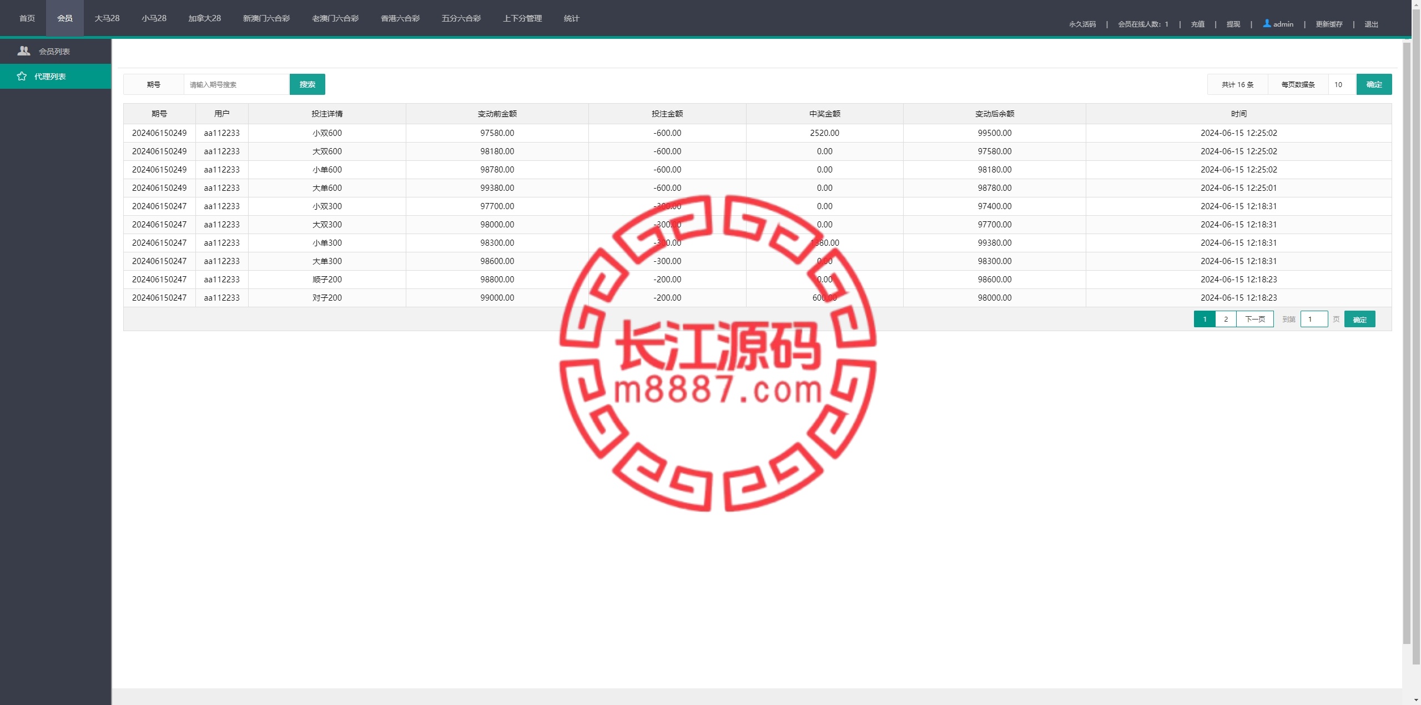This screenshot has height=705, width=1421.
Task: Click the 会员在线人数 online count text
Action: point(1143,24)
